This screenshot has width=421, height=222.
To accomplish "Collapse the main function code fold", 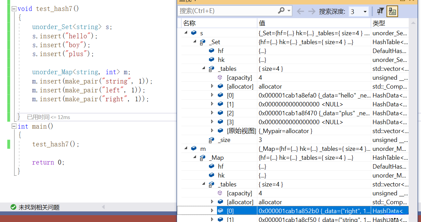I will pyautogui.click(x=14, y=127).
